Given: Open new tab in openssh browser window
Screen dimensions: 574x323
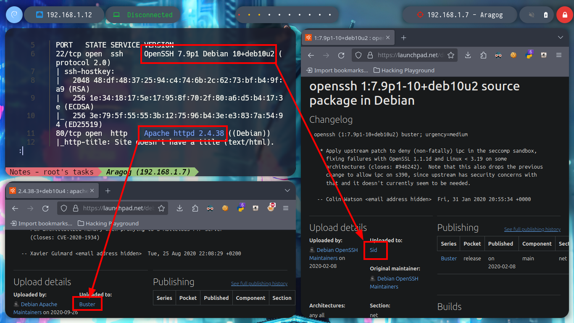Looking at the screenshot, I should click(403, 38).
